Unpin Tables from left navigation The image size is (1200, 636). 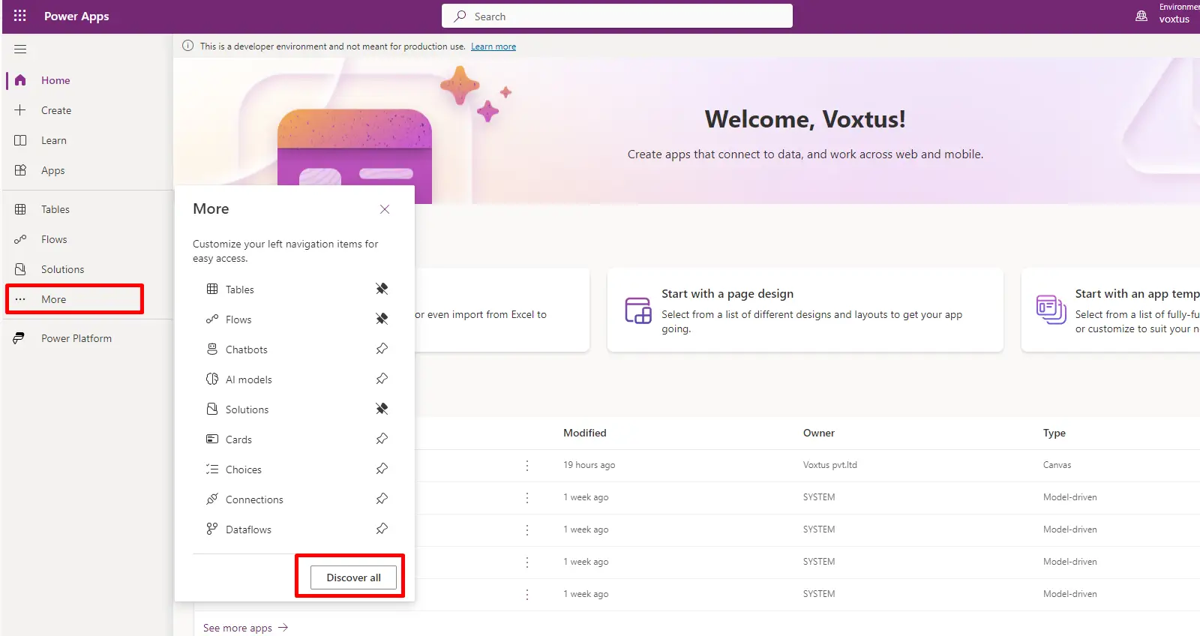click(382, 289)
